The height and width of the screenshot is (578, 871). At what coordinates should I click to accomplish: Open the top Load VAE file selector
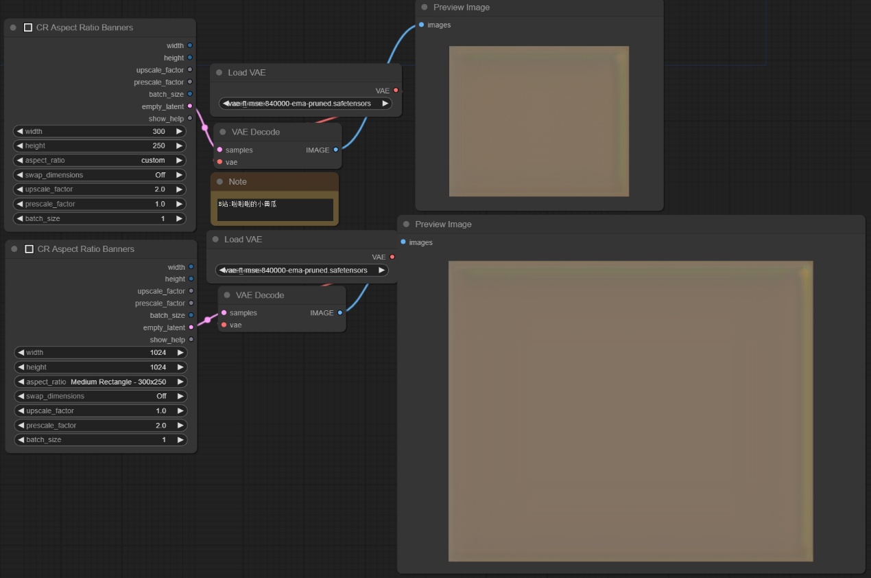tap(305, 104)
